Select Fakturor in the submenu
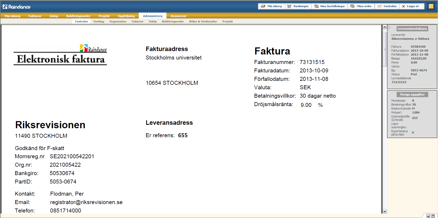This screenshot has width=438, height=218. 137,22
